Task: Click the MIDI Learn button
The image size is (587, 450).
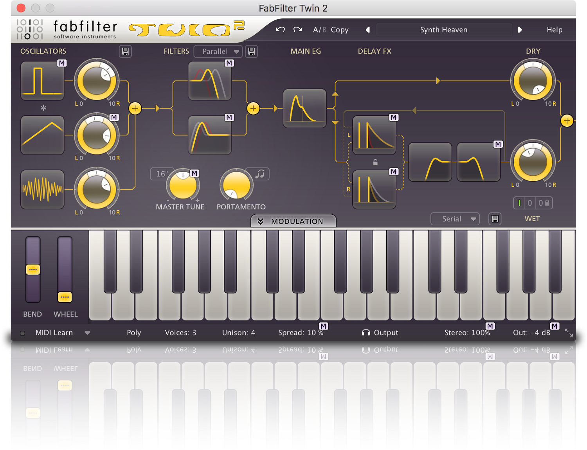Action: [x=54, y=333]
